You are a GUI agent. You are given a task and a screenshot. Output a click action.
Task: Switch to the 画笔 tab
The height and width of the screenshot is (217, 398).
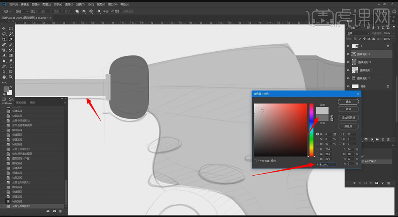pos(33,103)
